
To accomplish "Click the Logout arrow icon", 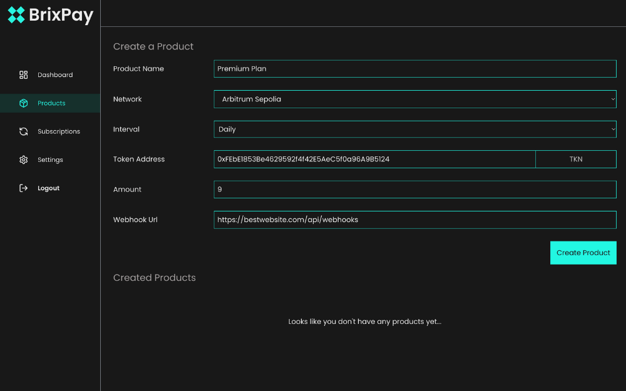I will tap(24, 188).
